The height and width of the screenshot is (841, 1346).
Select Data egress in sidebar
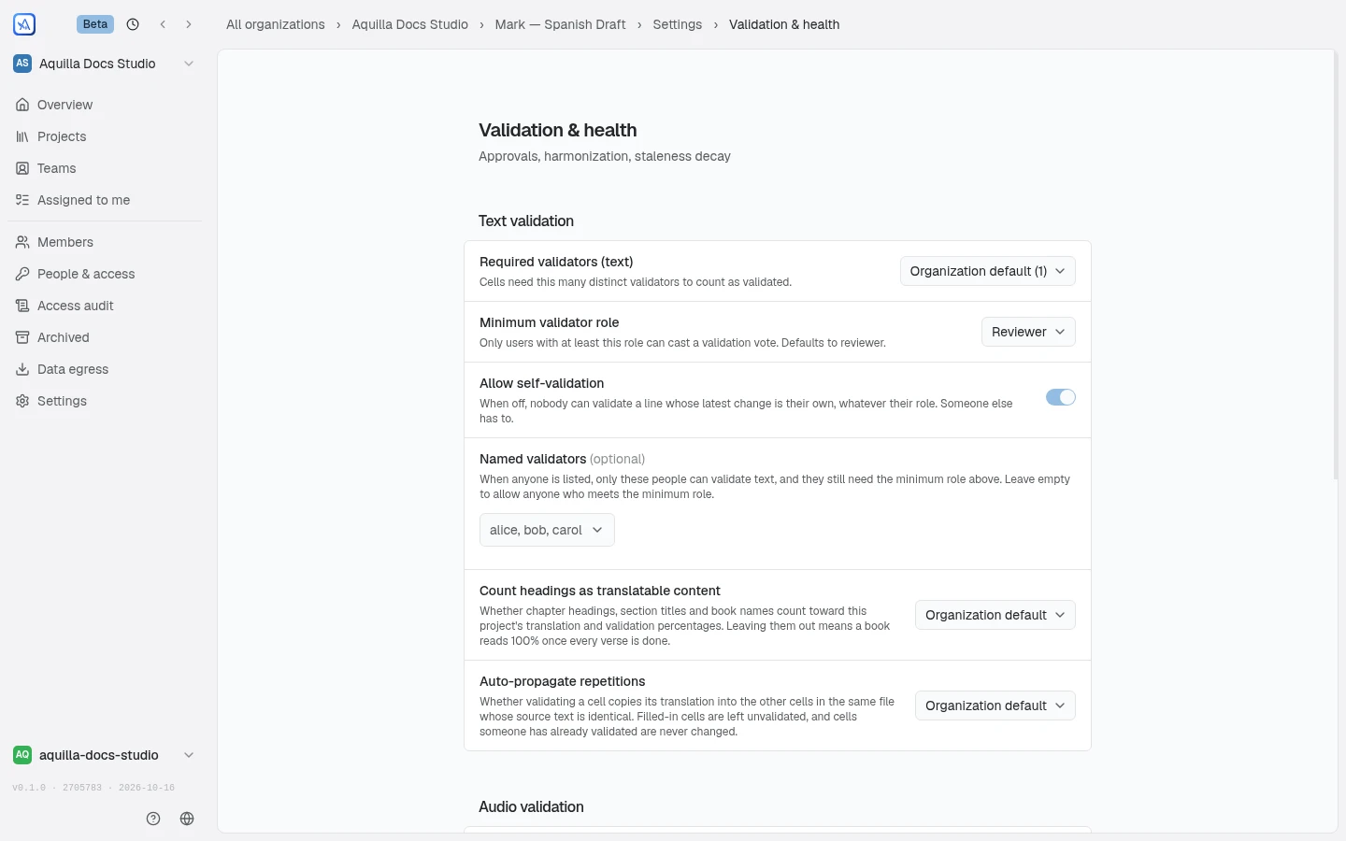[105, 369]
